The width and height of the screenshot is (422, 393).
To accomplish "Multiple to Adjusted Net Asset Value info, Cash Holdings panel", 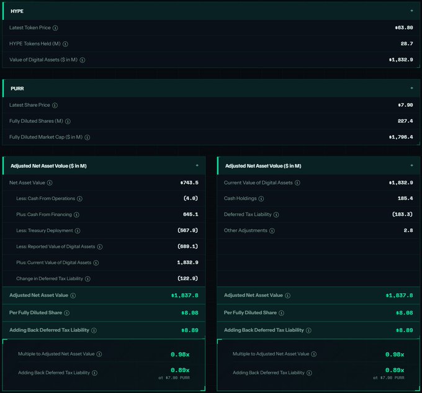I will coord(314,355).
